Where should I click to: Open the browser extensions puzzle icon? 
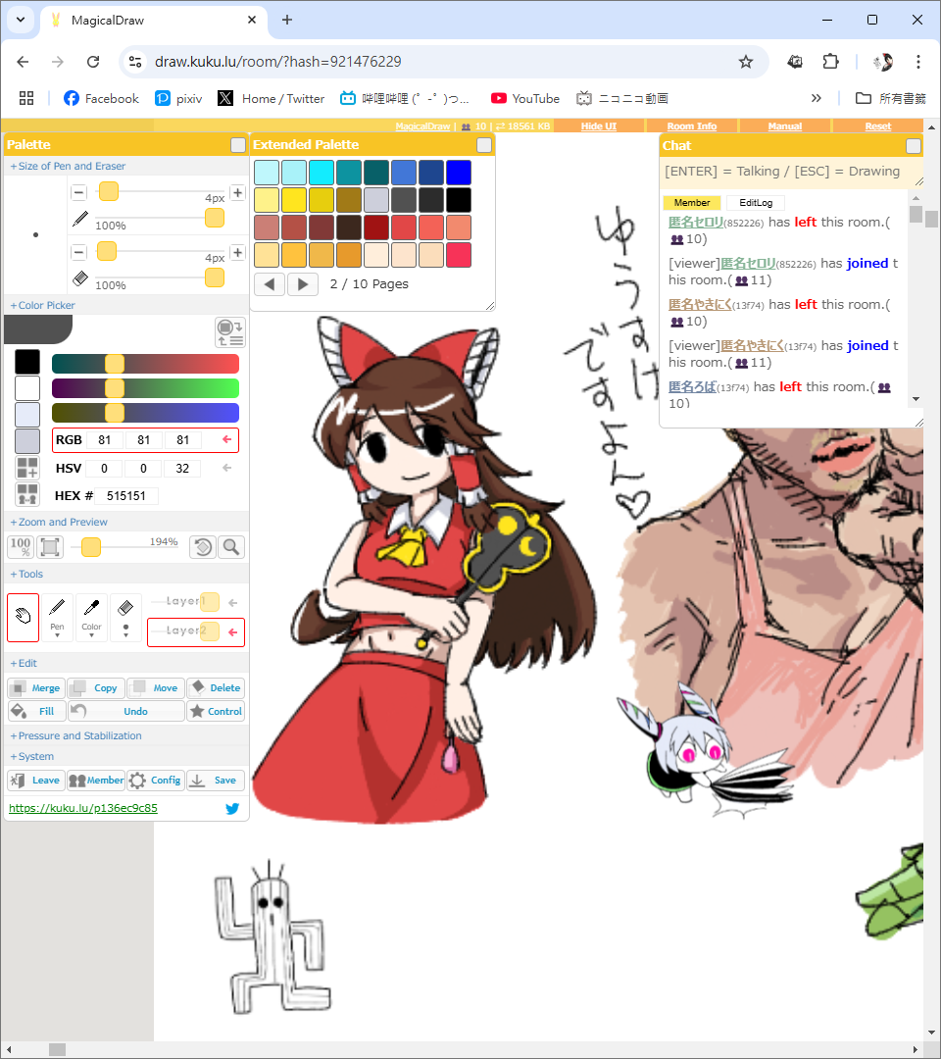[830, 62]
